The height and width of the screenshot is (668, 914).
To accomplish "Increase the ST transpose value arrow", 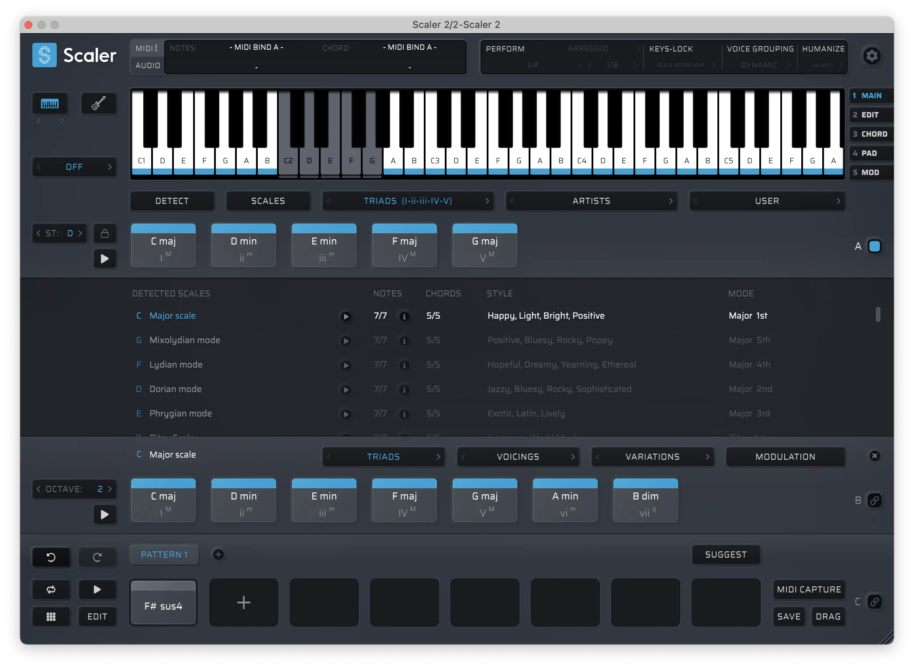I will [x=80, y=234].
